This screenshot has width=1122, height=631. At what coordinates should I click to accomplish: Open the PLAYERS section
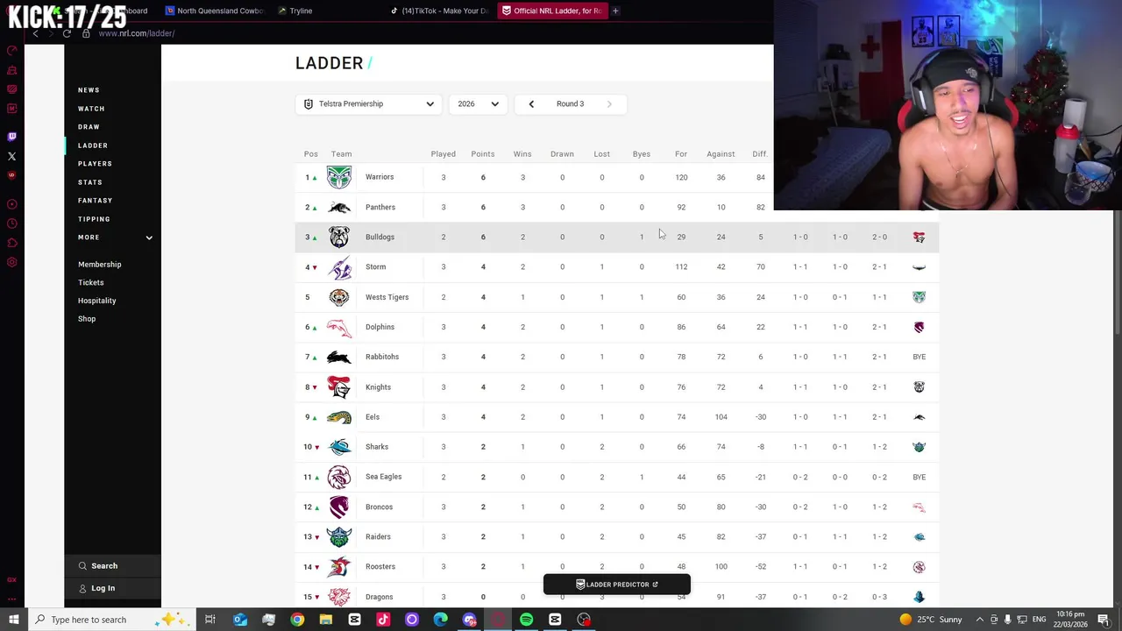point(95,164)
